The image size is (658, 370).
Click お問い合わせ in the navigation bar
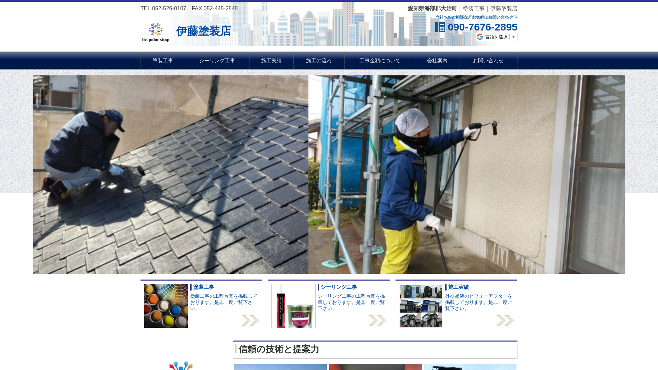[x=488, y=61]
